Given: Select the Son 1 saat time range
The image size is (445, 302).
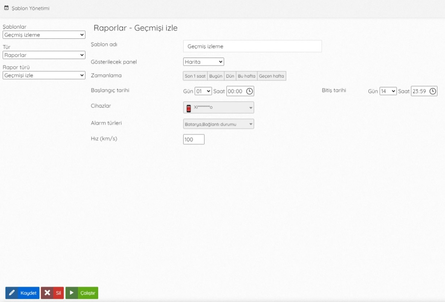Looking at the screenshot, I should click(195, 76).
